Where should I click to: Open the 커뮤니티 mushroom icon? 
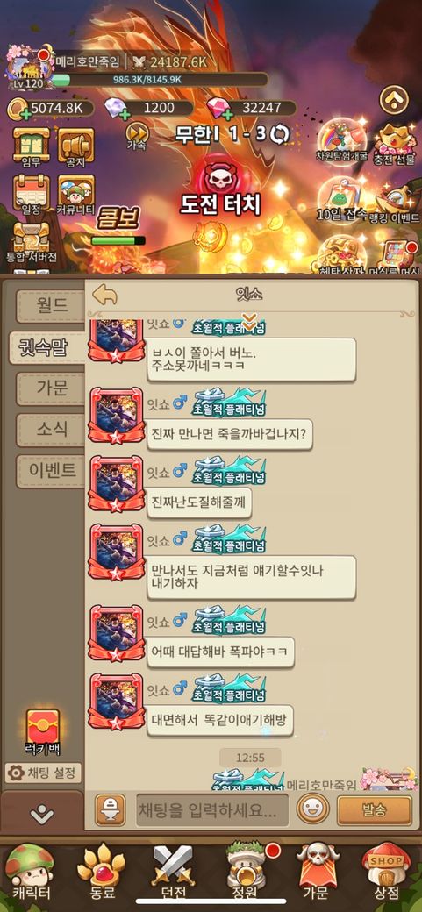click(x=75, y=194)
